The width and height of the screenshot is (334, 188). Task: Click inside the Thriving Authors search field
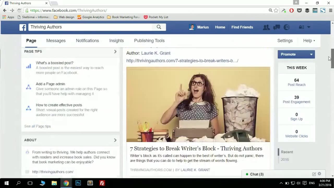[x=90, y=27]
